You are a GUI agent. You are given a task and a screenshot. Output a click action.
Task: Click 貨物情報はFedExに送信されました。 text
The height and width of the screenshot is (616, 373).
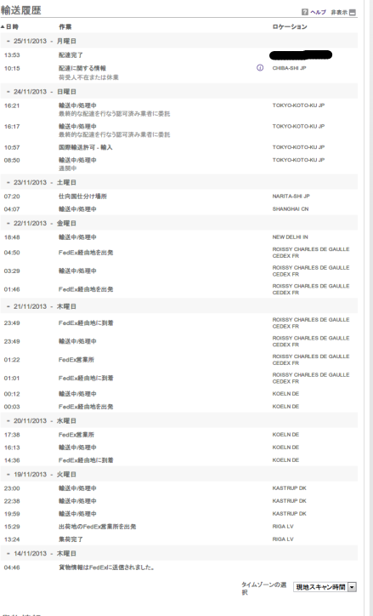pyautogui.click(x=106, y=568)
